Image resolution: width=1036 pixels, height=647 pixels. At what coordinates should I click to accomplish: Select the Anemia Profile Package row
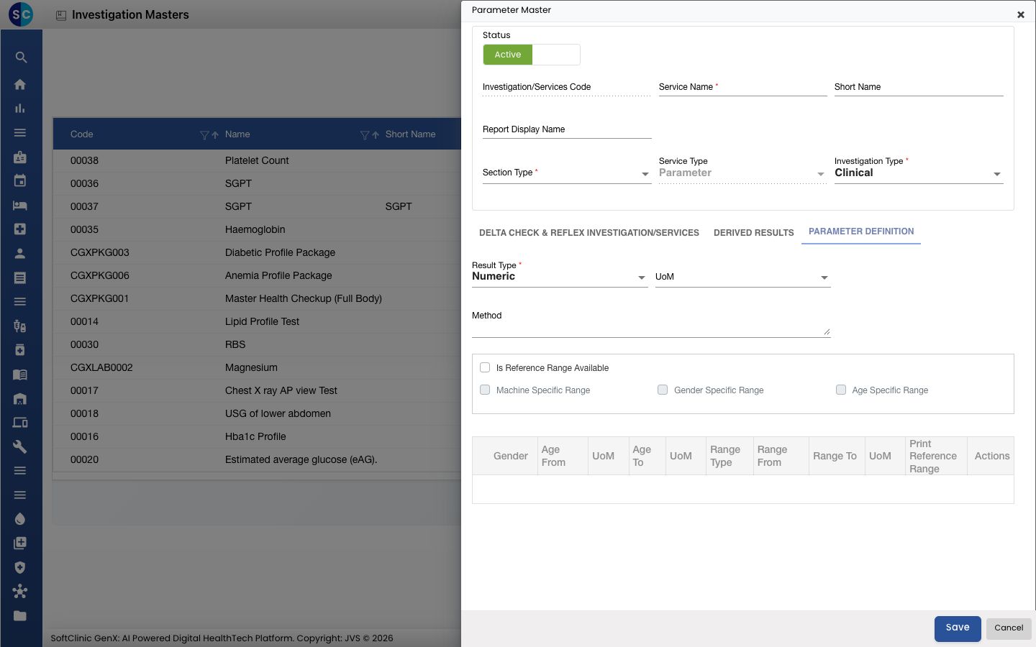257,275
